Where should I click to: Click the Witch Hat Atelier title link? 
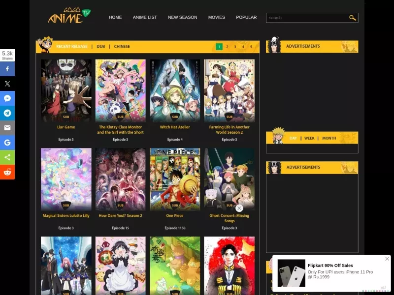[x=175, y=127]
